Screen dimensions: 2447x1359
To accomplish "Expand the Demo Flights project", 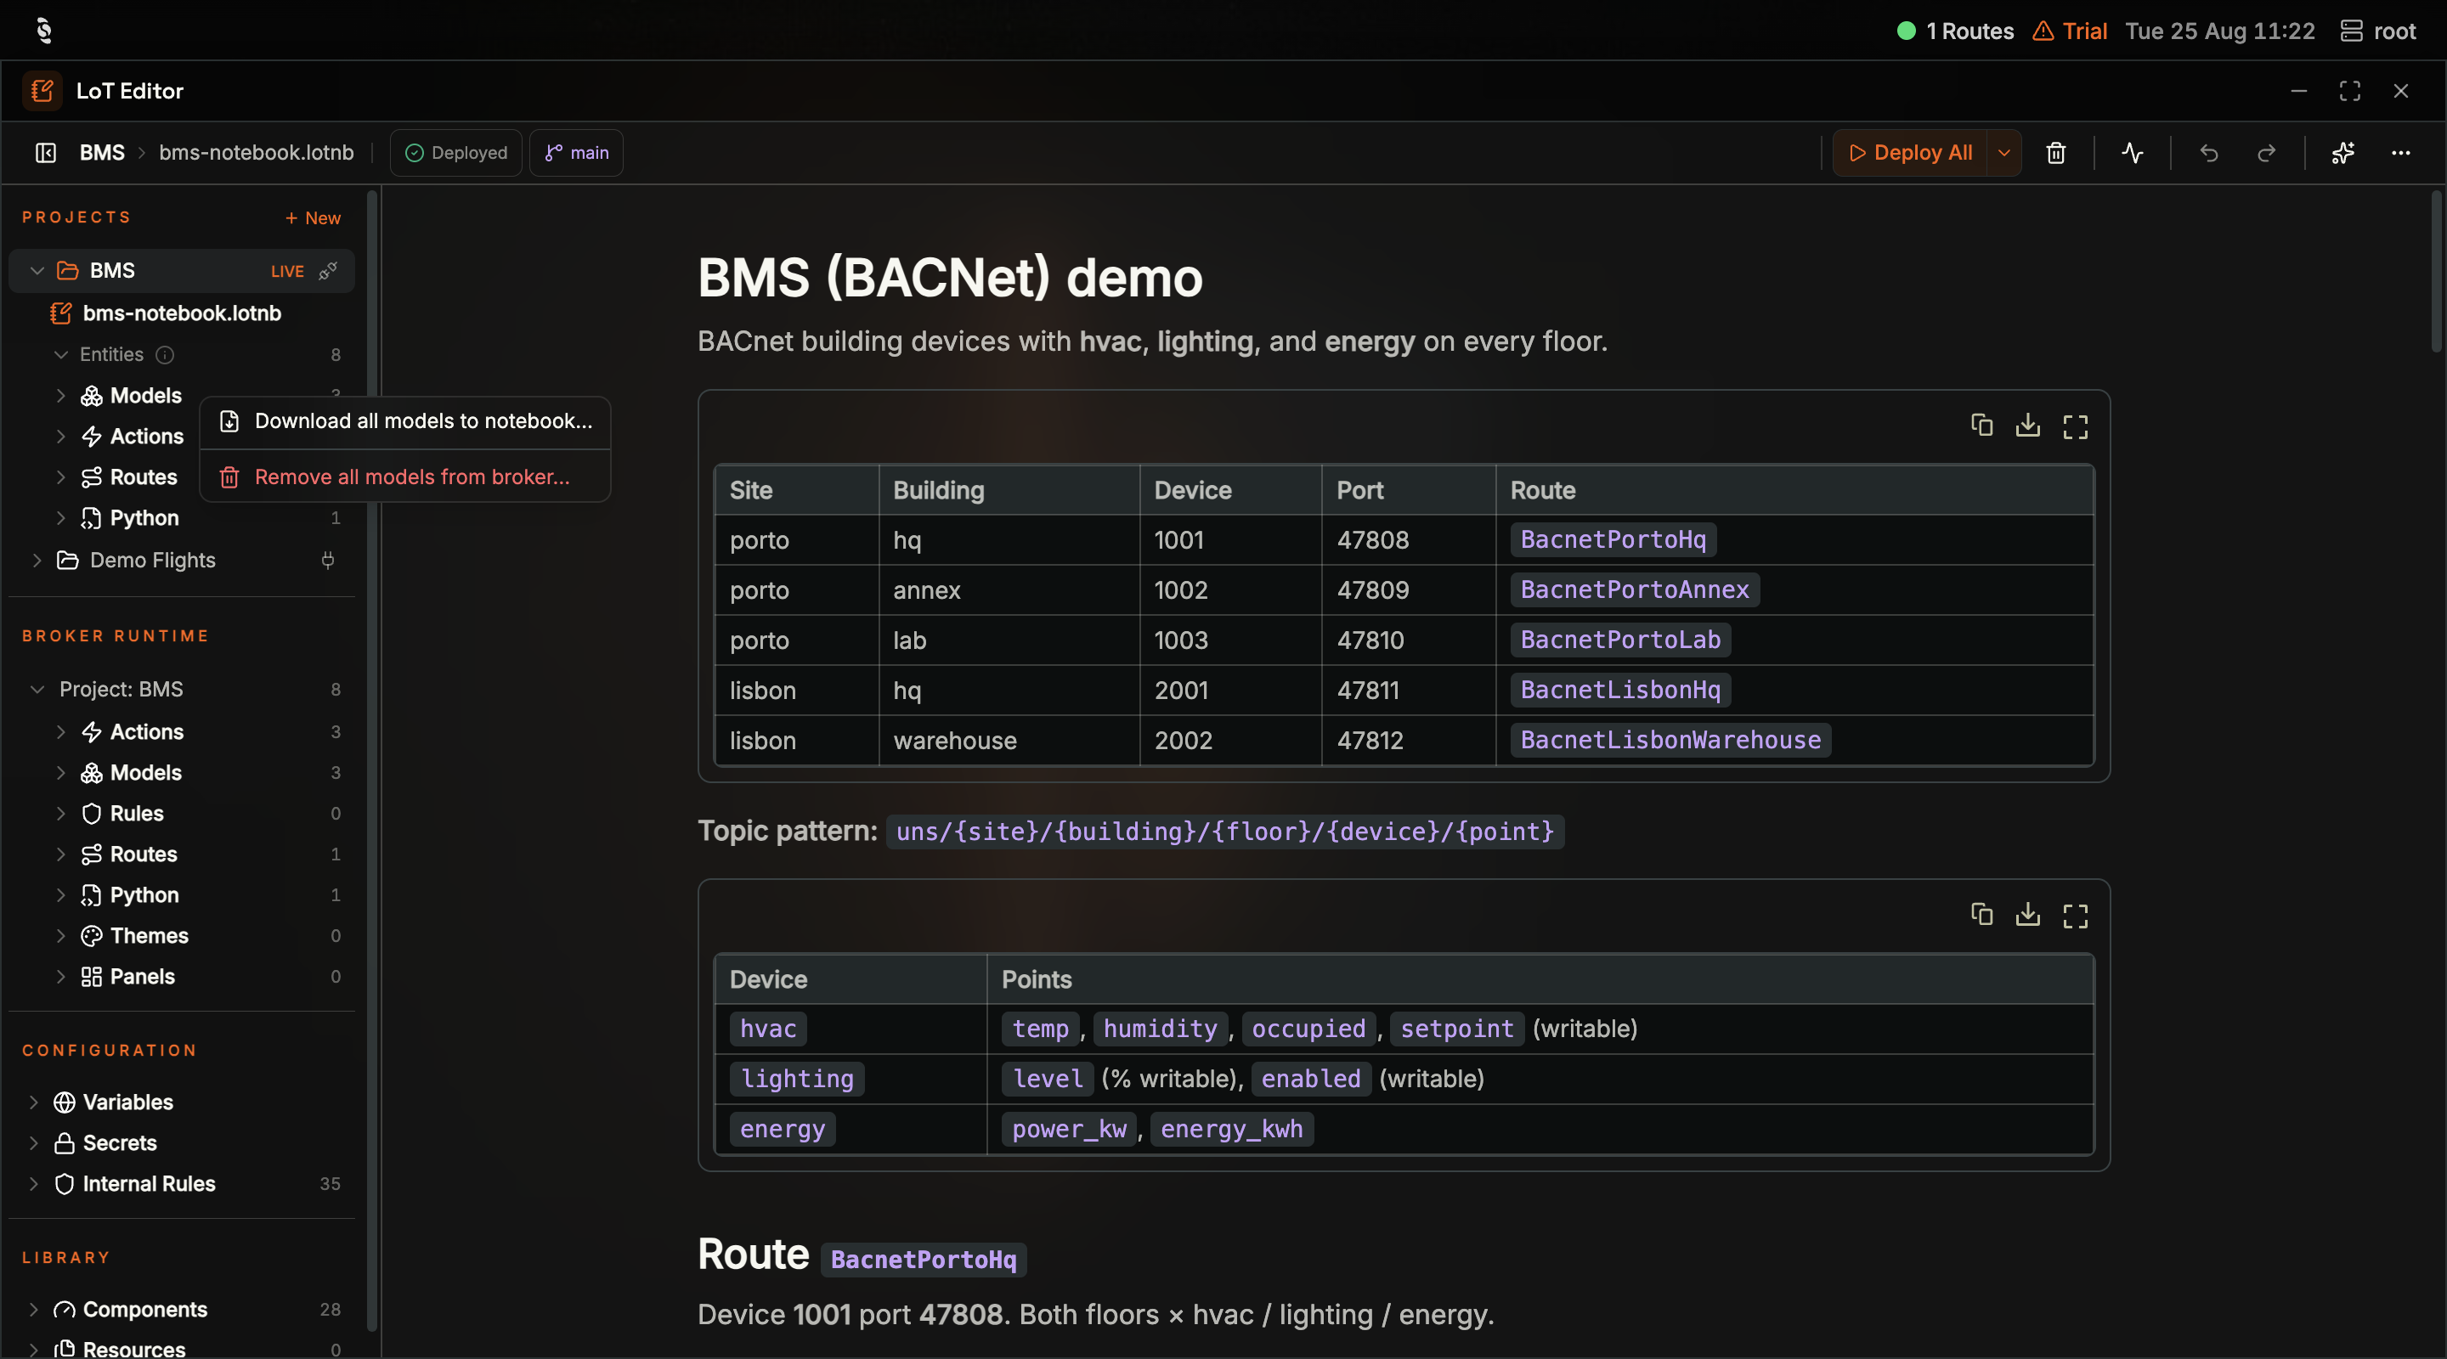I will [x=37, y=561].
